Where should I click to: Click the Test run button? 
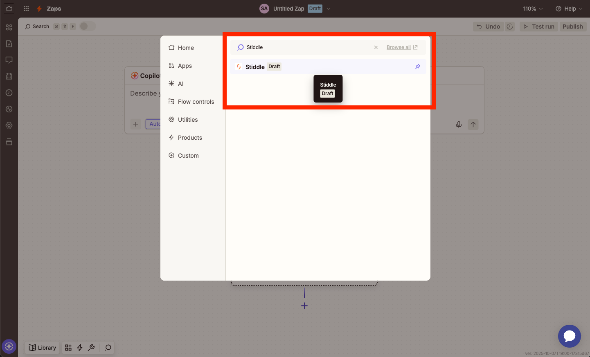pos(539,27)
